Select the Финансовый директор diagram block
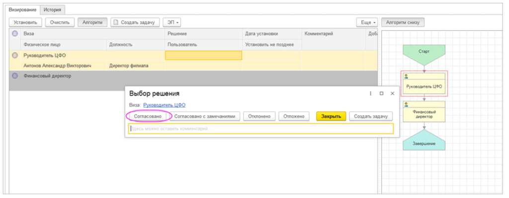Viewport: 509px width, 198px height. (424, 112)
